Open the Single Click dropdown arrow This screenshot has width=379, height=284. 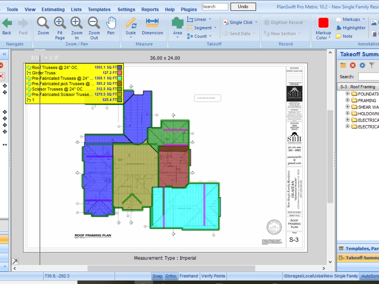click(256, 22)
